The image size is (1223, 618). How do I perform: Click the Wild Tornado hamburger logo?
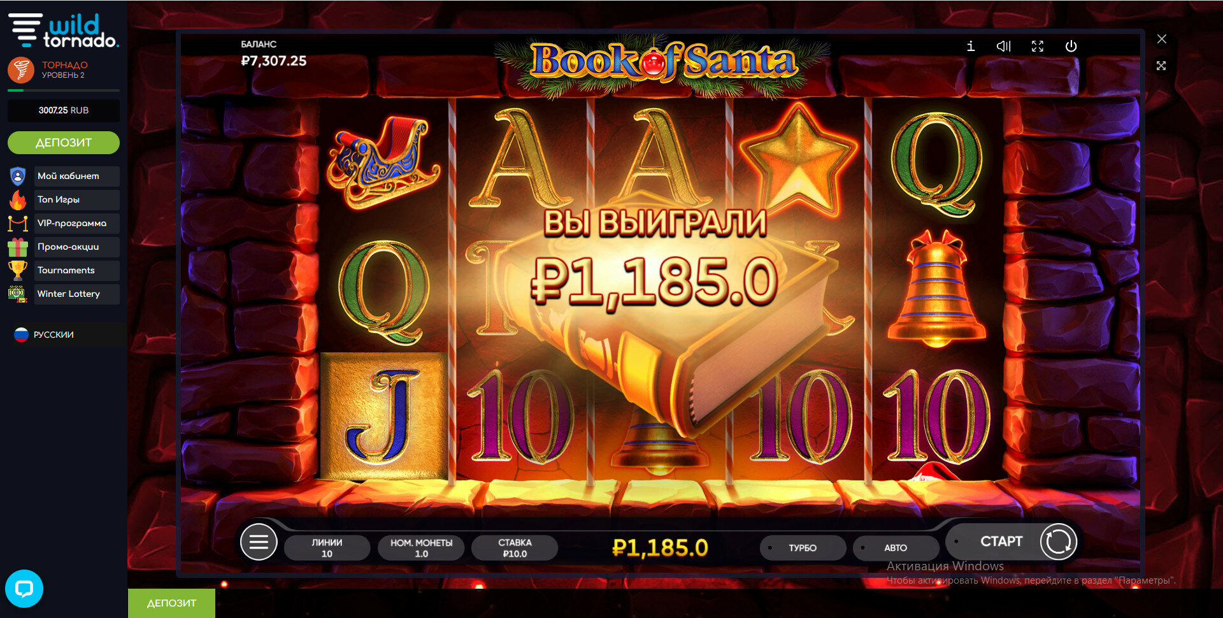click(25, 30)
